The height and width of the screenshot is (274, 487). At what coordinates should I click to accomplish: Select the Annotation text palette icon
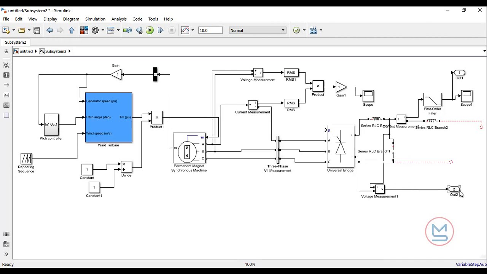tap(6, 95)
